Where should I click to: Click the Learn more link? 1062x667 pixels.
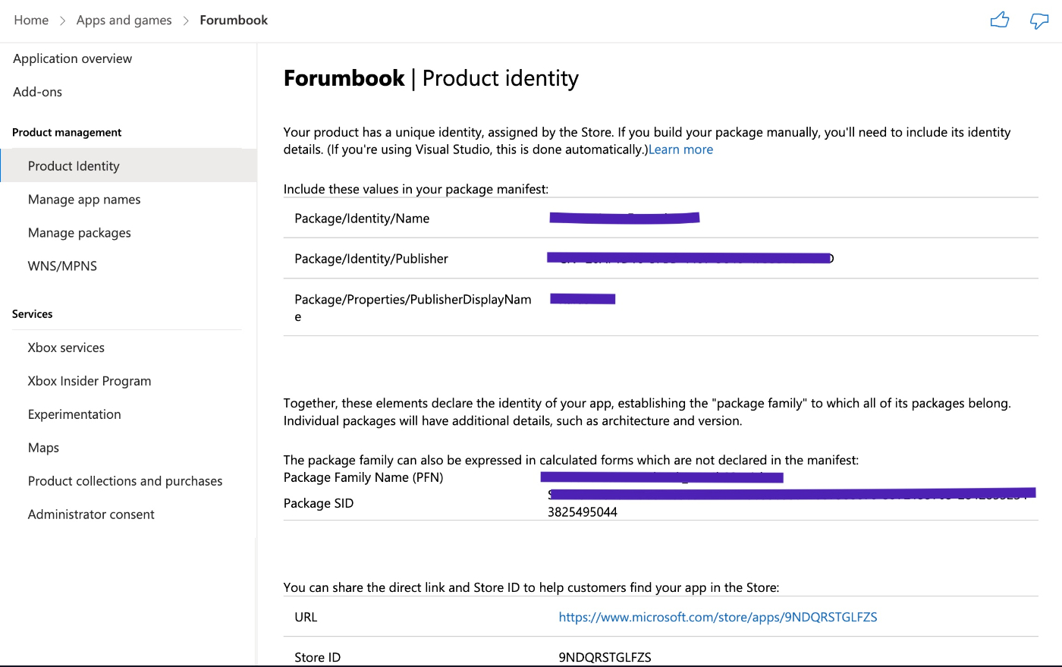(x=680, y=149)
